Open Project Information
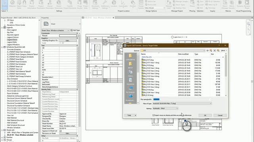This screenshot has width=254, height=142. pyautogui.click(x=32, y=4)
